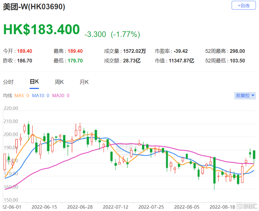Viewport: 259px width, 211px height.
Task: Click the 最高 high value 189.40
Action: tap(75, 51)
